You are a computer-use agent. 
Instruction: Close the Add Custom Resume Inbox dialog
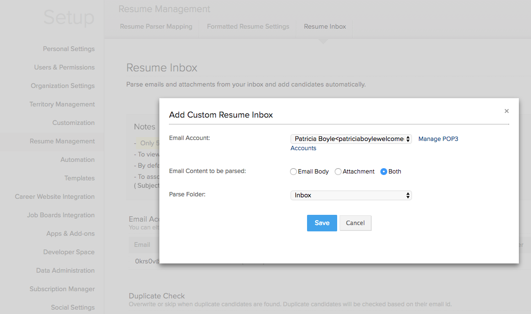[506, 111]
